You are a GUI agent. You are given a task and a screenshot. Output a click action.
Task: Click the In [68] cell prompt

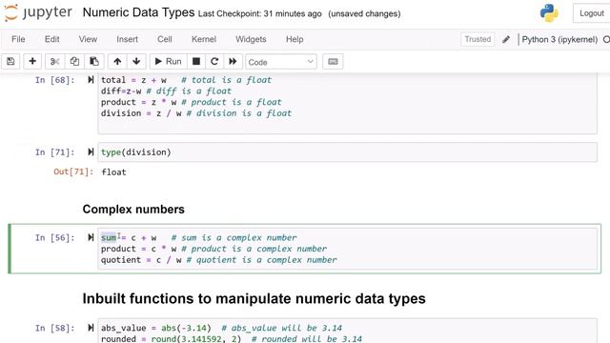pyautogui.click(x=55, y=80)
